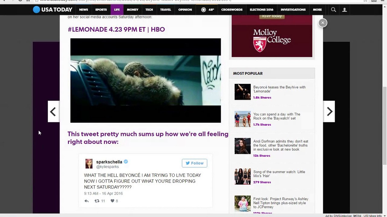The width and height of the screenshot is (387, 217).
Task: Follow sparkschella on Twitter
Action: point(194,163)
